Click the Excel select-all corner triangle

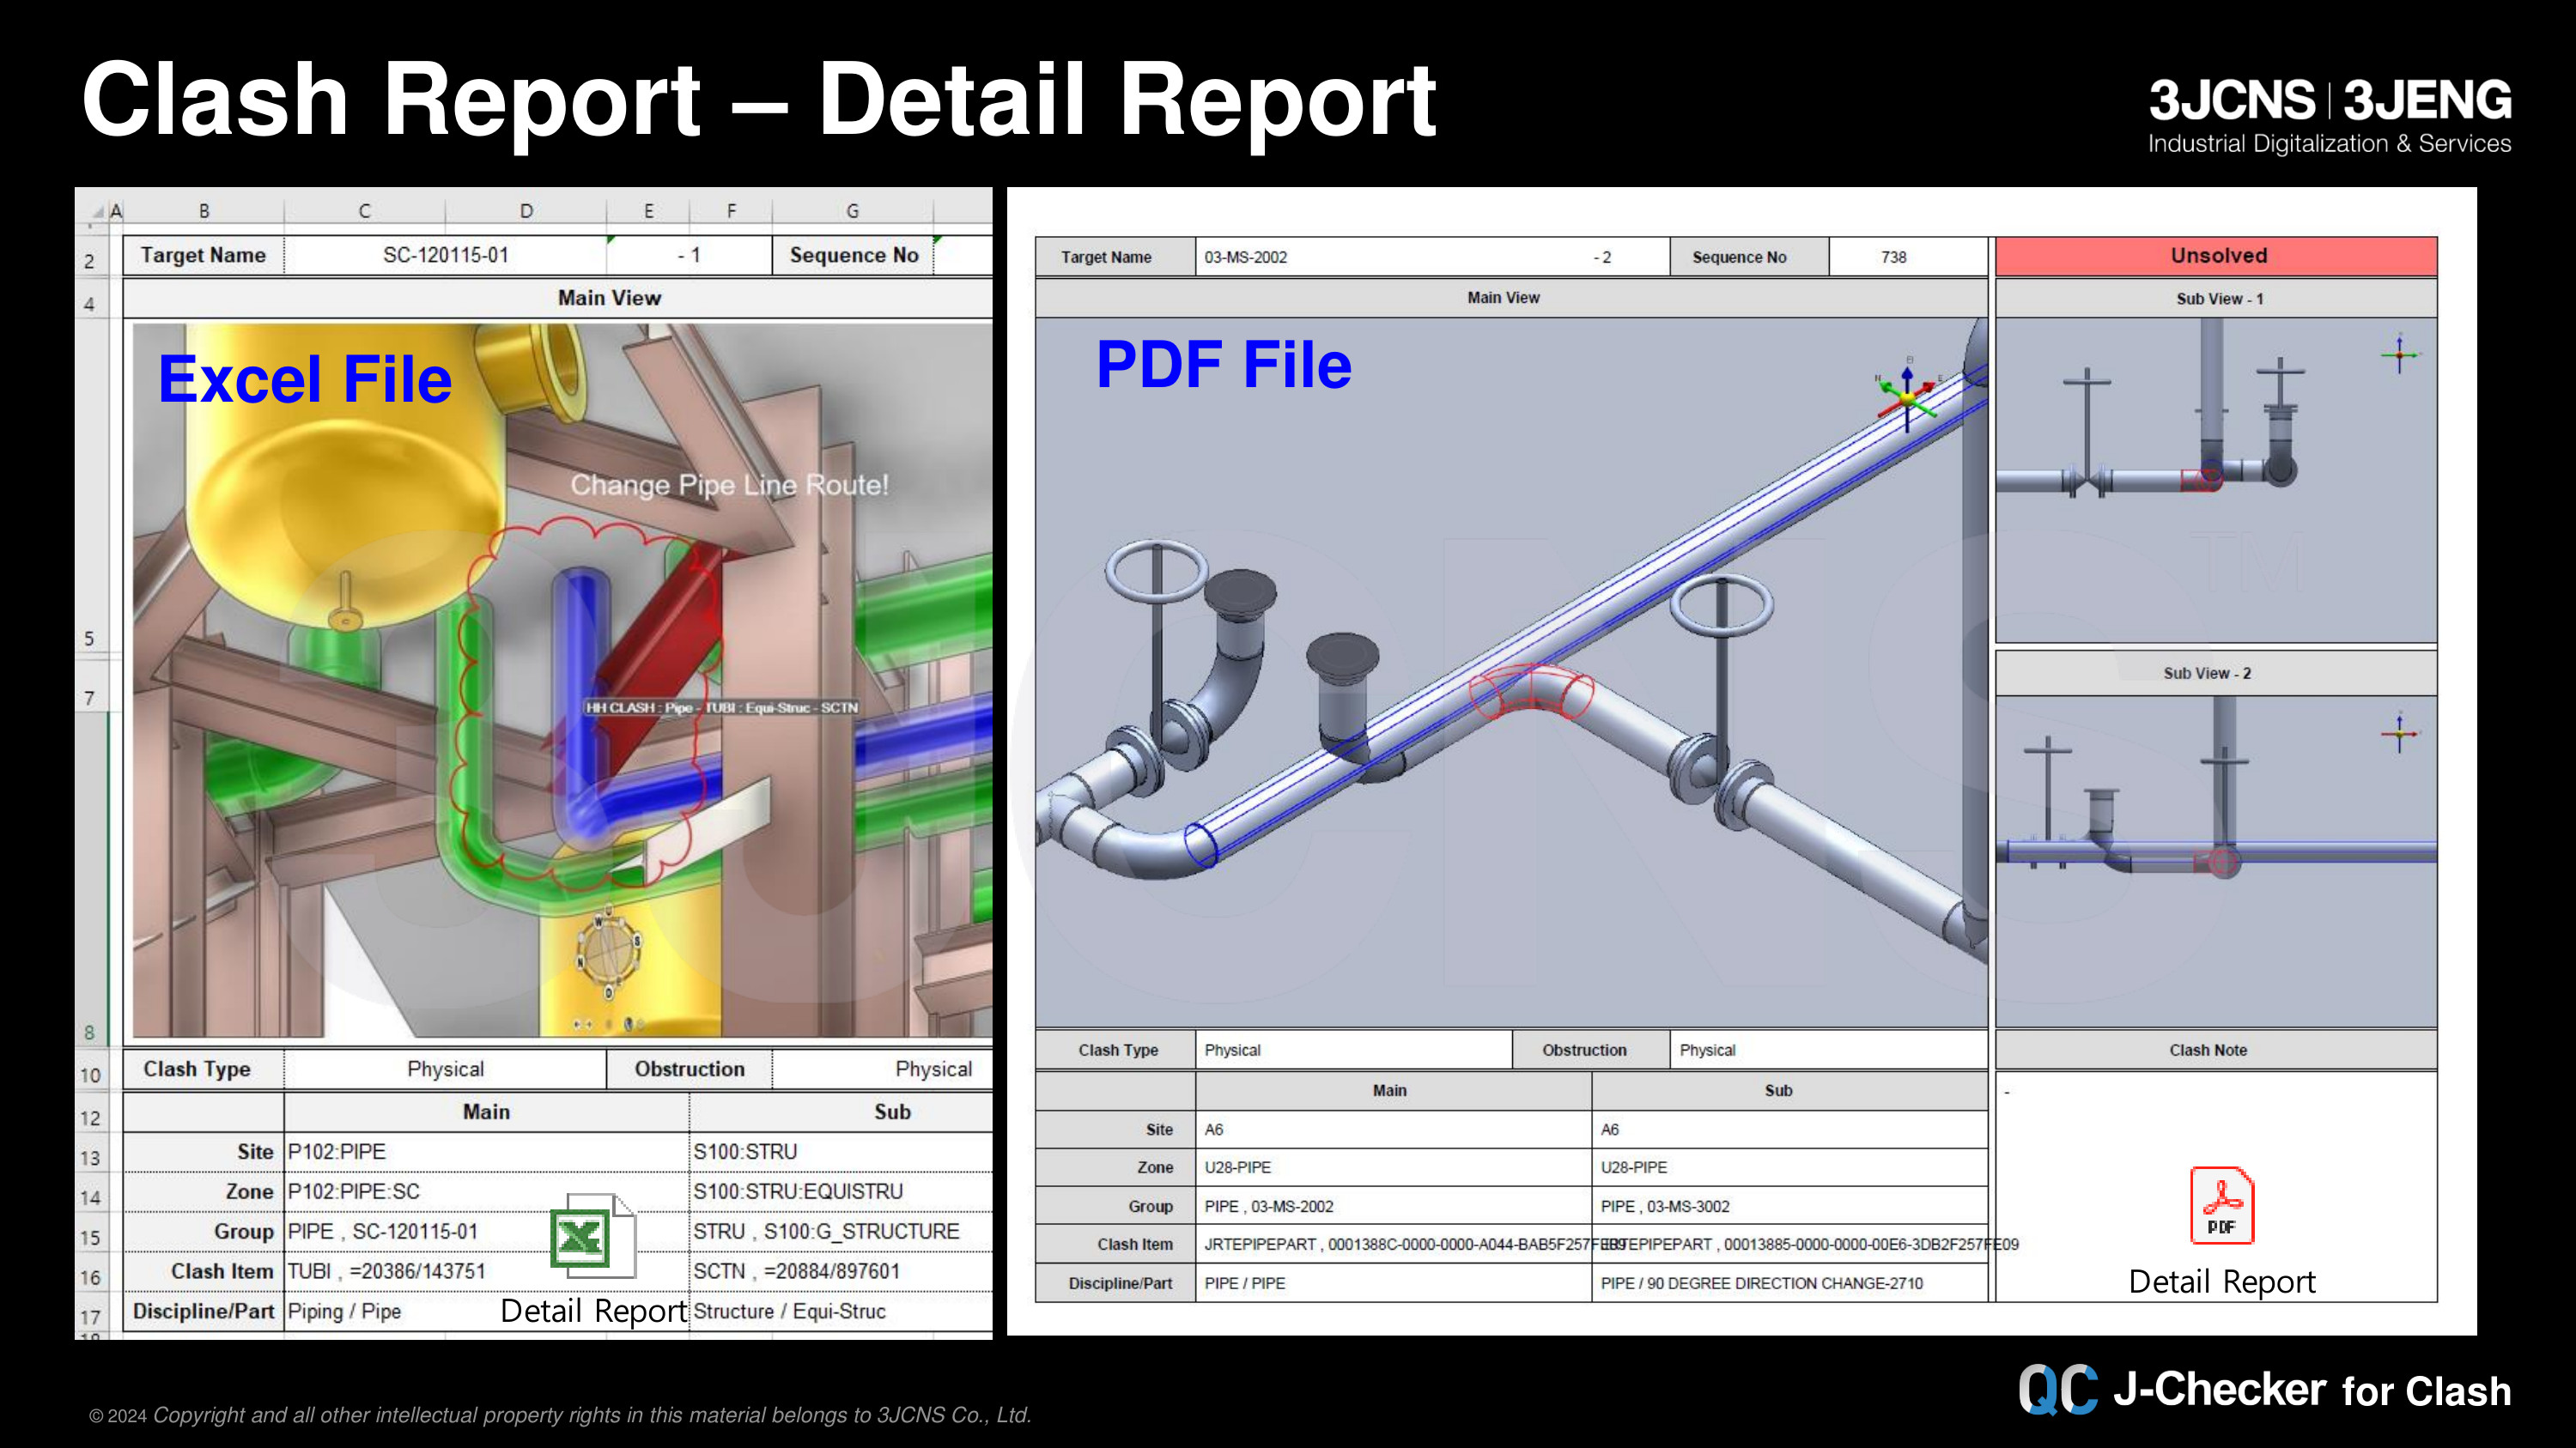[x=98, y=212]
